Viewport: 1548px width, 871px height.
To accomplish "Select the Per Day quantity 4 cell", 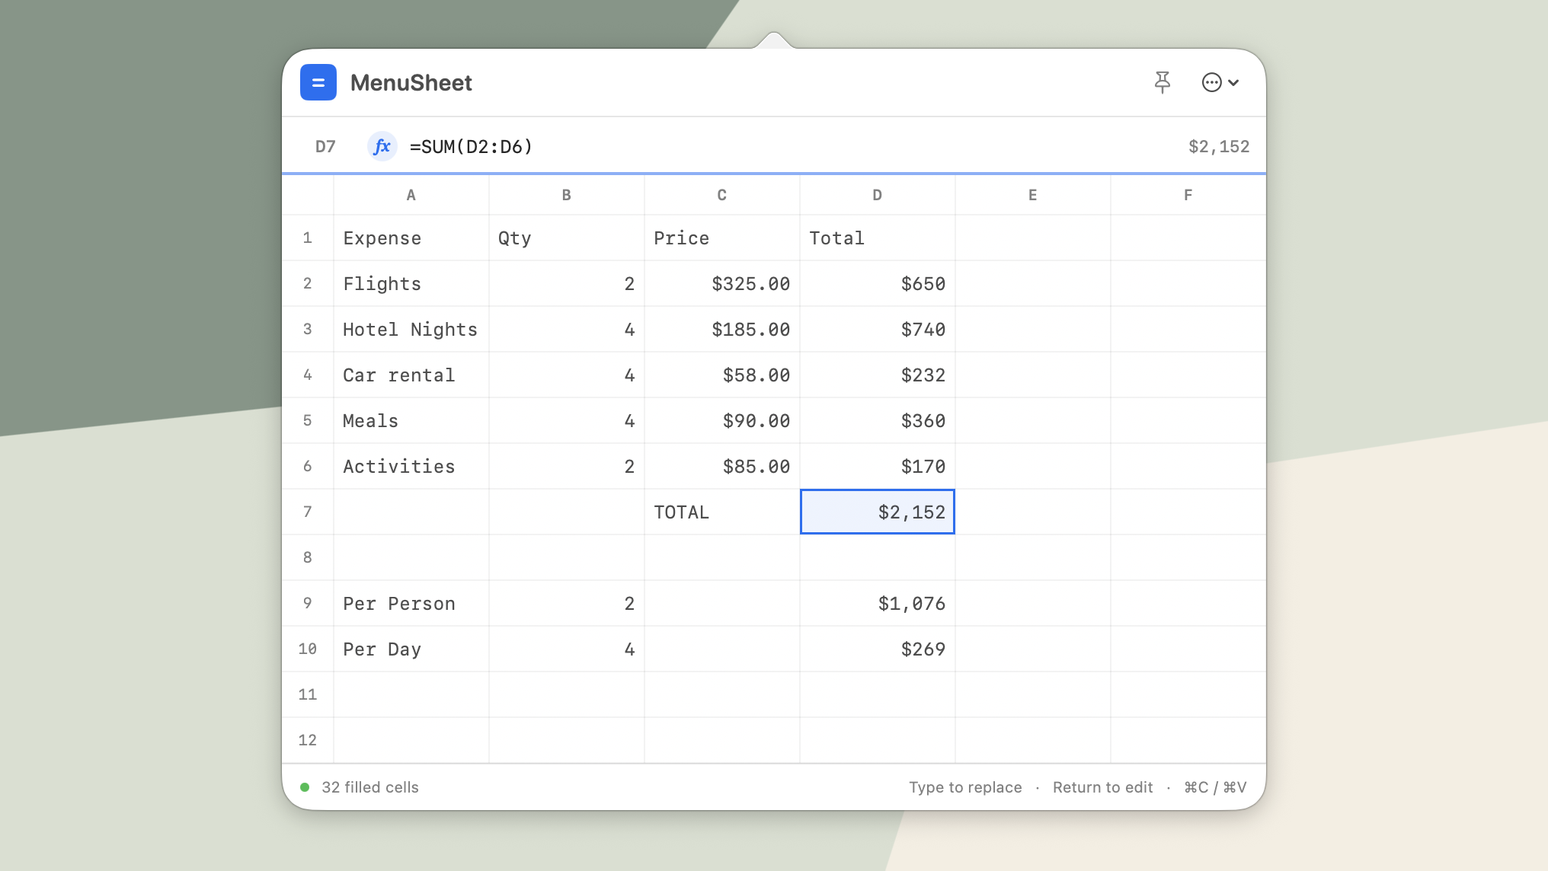I will pyautogui.click(x=567, y=649).
